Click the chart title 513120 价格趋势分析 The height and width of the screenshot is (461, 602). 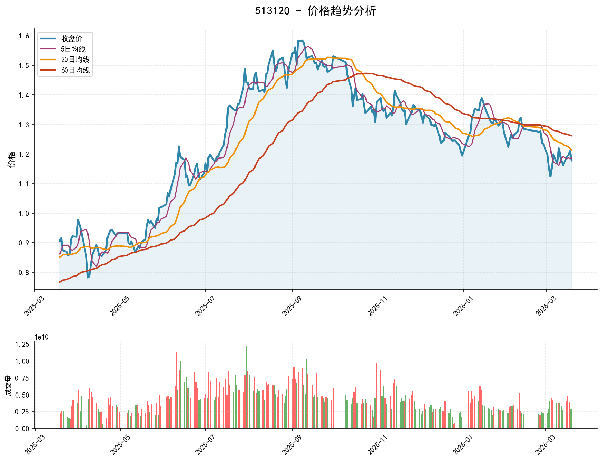click(315, 11)
